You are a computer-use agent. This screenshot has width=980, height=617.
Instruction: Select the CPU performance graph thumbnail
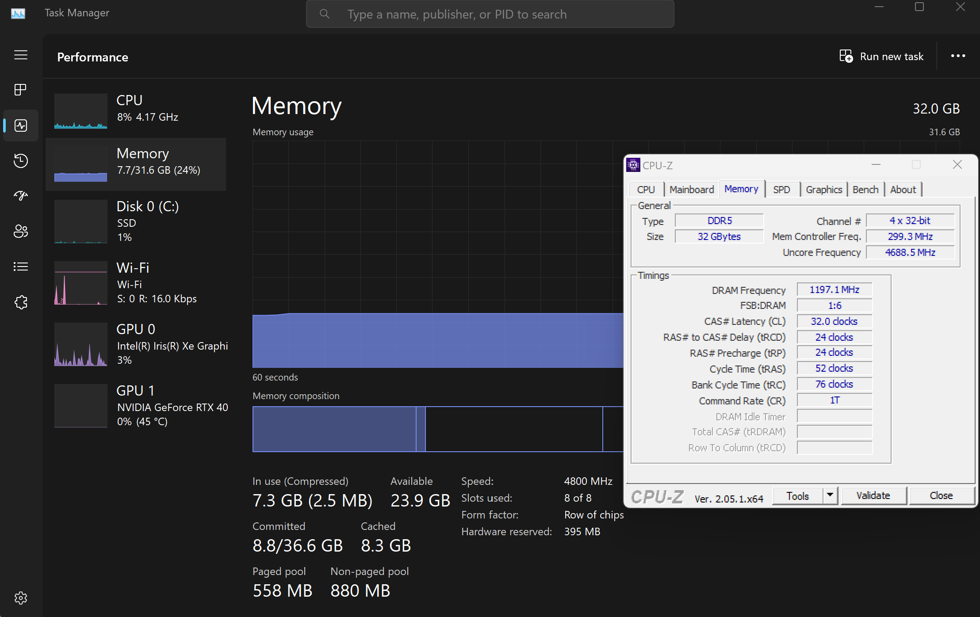point(80,111)
